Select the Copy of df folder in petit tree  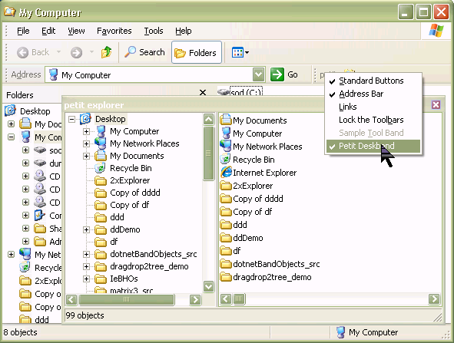101,205
